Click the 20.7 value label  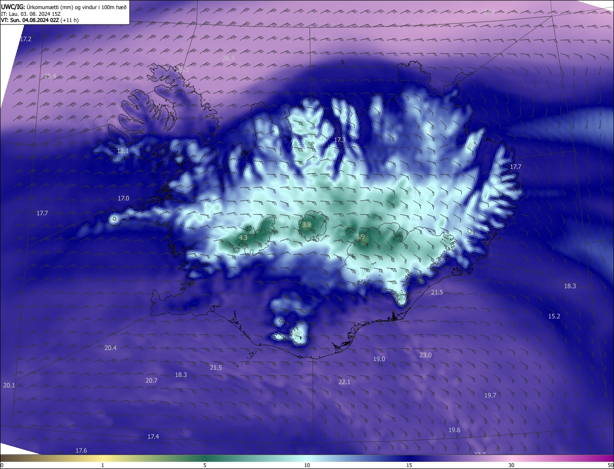tap(151, 380)
